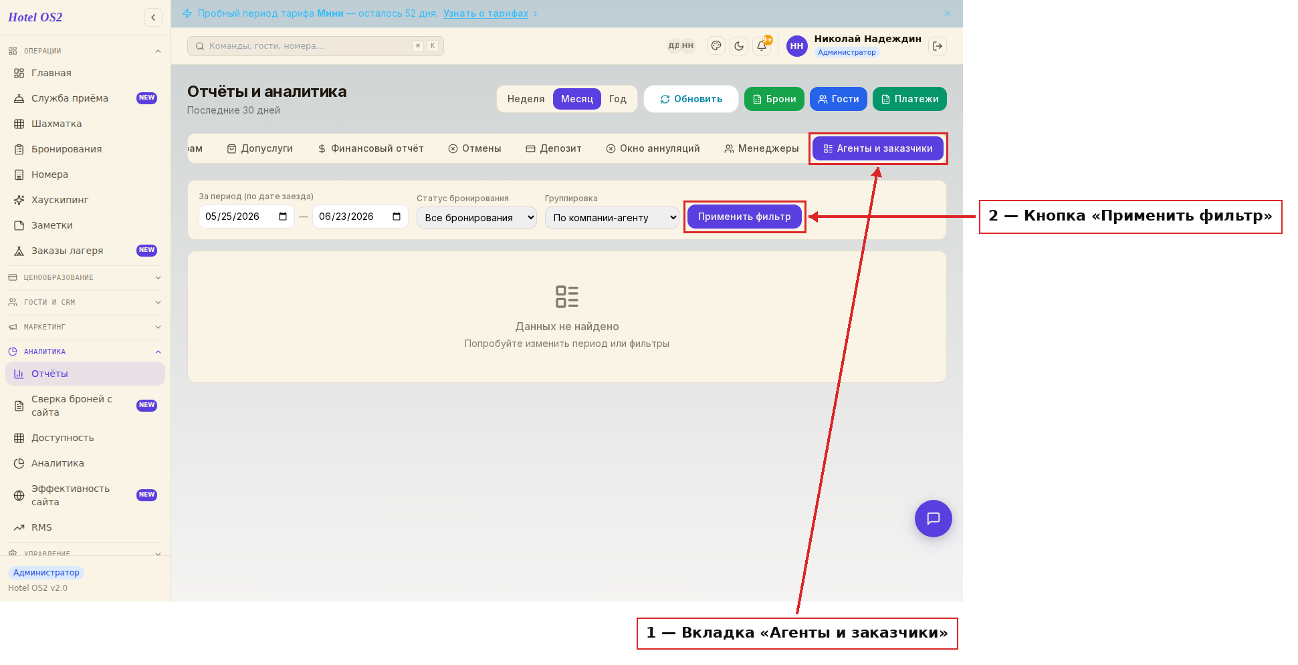The height and width of the screenshot is (665, 1298).
Task: Open the chat support bubble
Action: 934,519
